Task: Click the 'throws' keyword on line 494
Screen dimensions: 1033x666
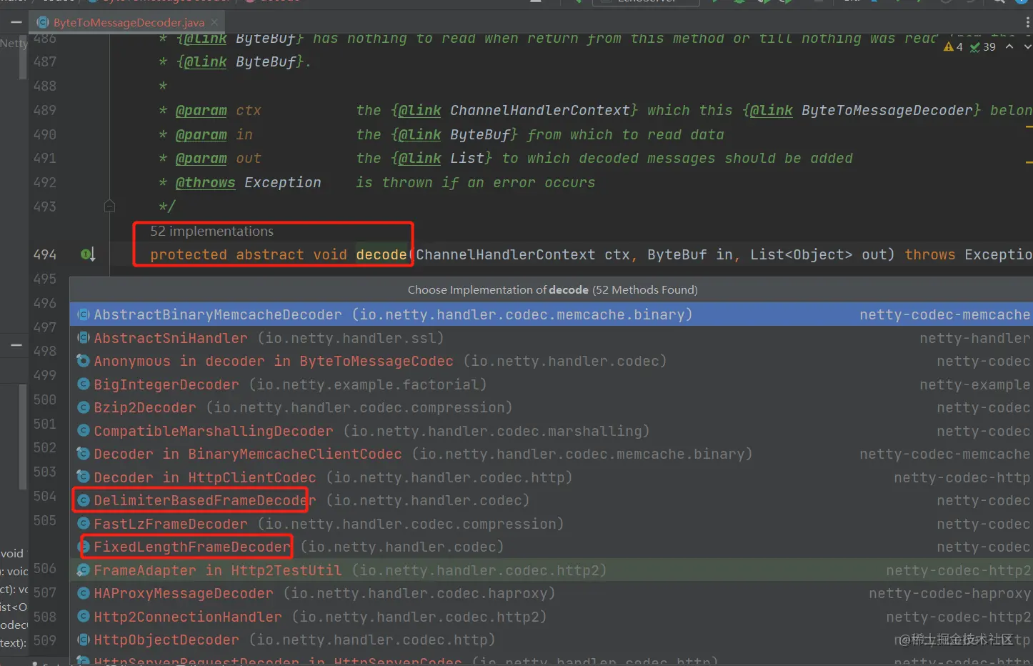Action: point(930,254)
